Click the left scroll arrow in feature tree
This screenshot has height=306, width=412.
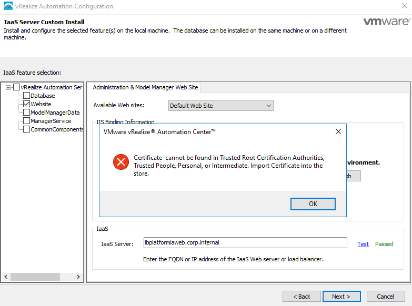6,277
